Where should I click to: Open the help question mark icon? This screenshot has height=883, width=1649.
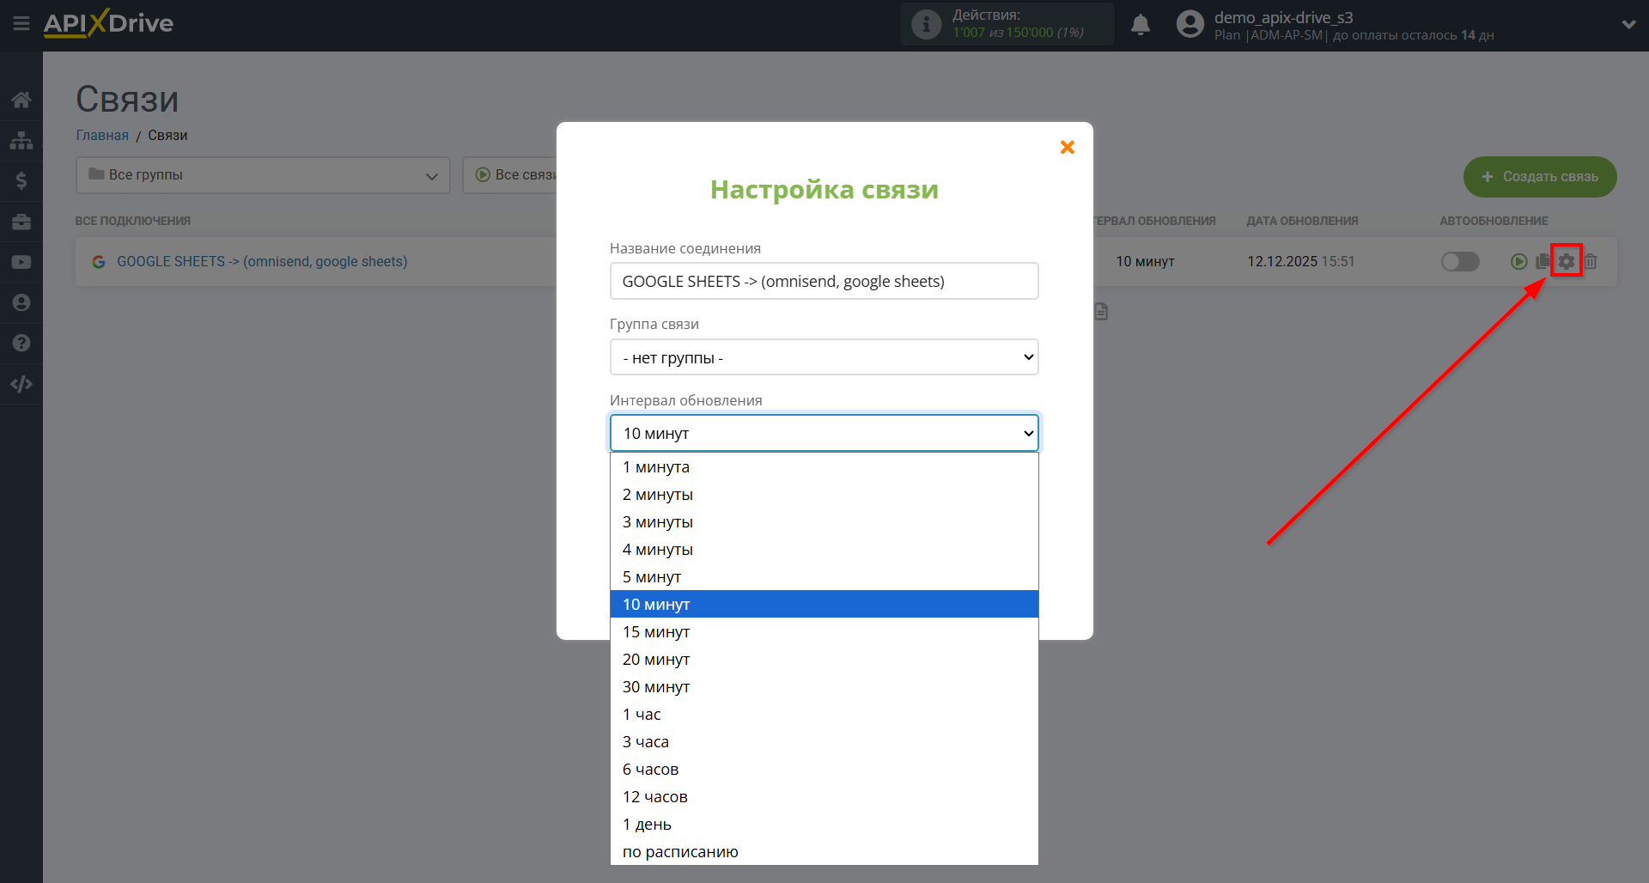pos(21,343)
